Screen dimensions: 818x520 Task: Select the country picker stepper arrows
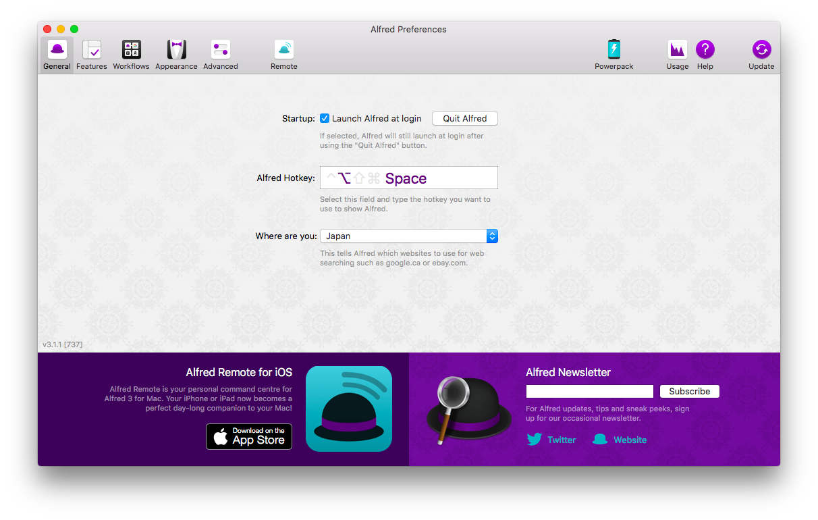click(492, 236)
